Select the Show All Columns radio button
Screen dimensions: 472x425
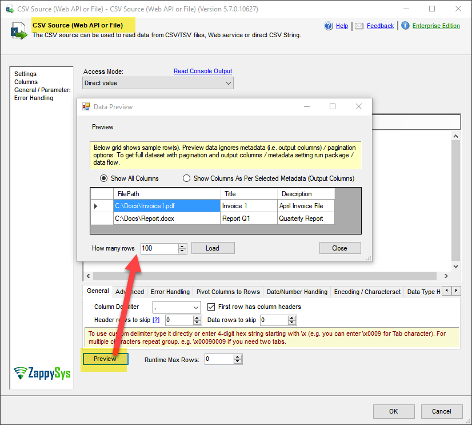coord(104,178)
